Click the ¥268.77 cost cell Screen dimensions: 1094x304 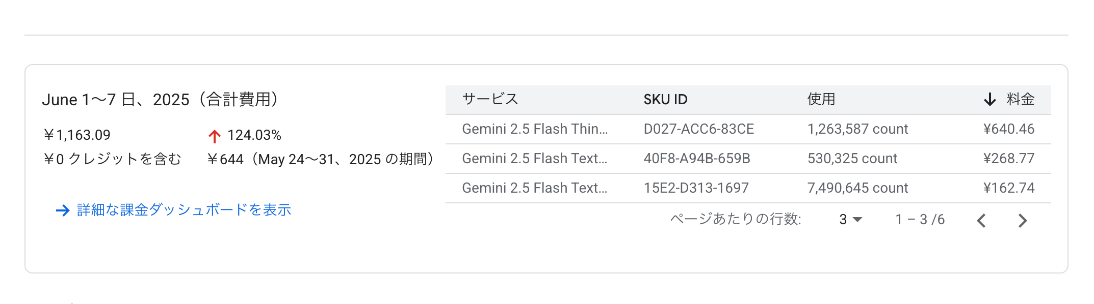point(1008,159)
